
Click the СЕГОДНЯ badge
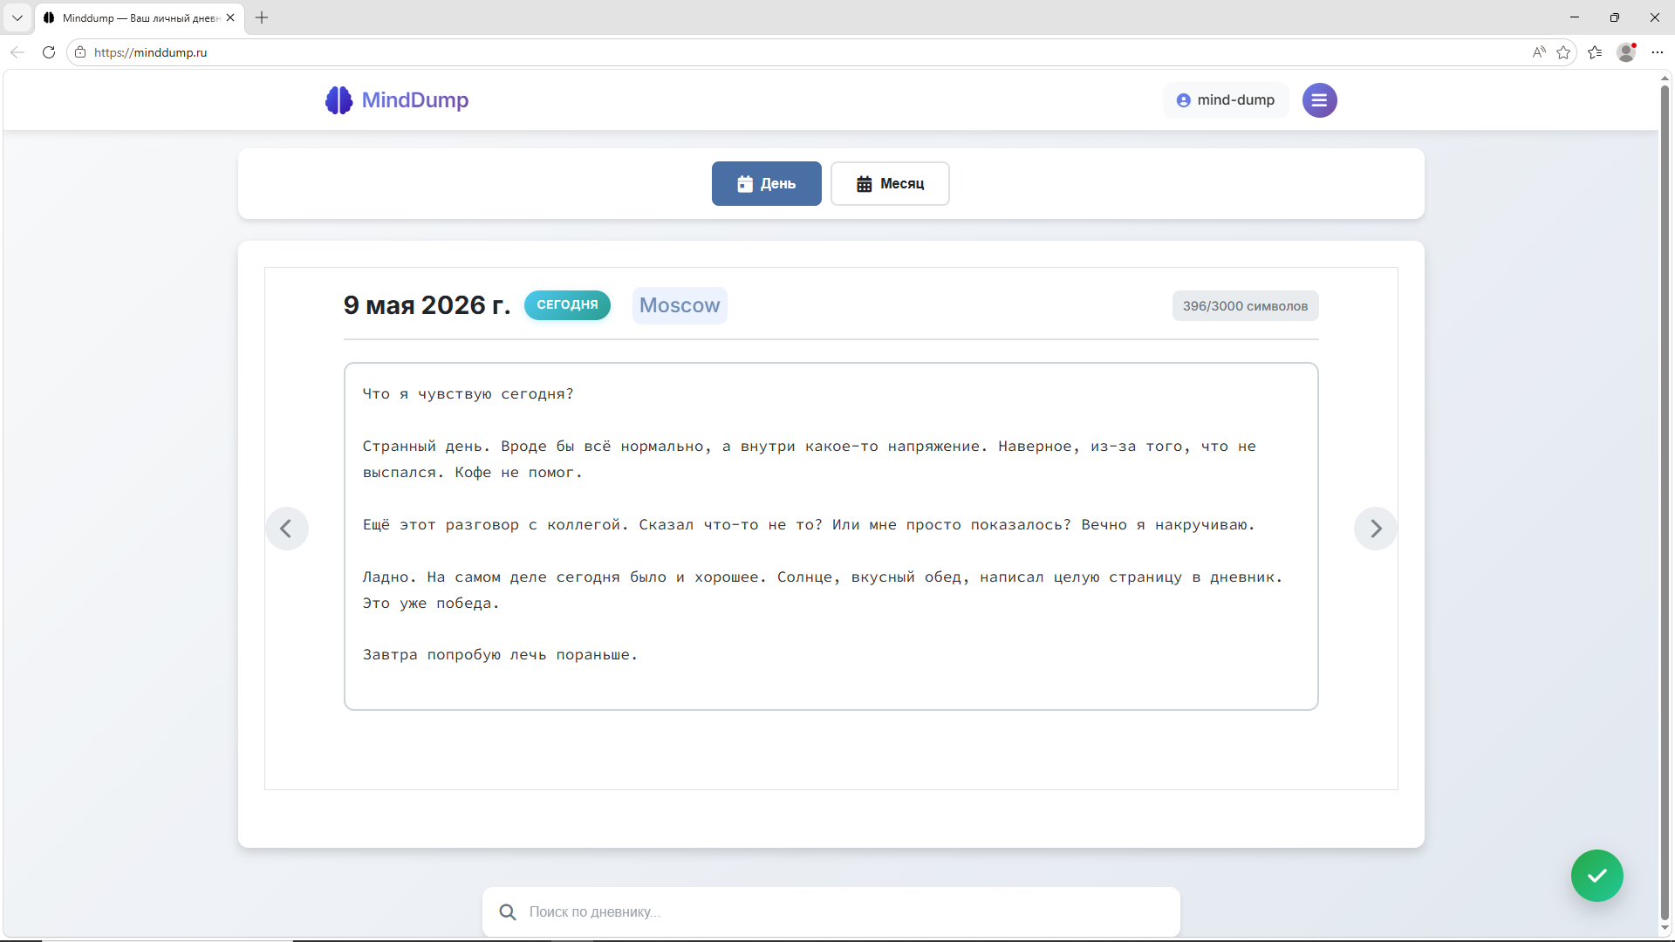click(x=567, y=305)
